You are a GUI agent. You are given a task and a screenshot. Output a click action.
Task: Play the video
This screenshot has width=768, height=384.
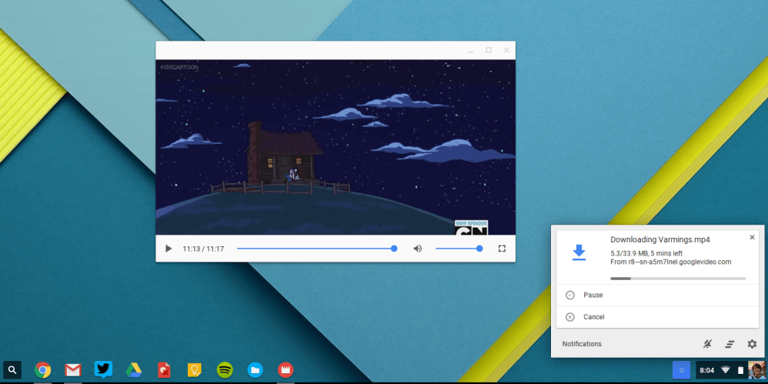tap(169, 249)
